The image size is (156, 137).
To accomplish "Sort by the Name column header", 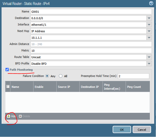I will pos(22,87).
